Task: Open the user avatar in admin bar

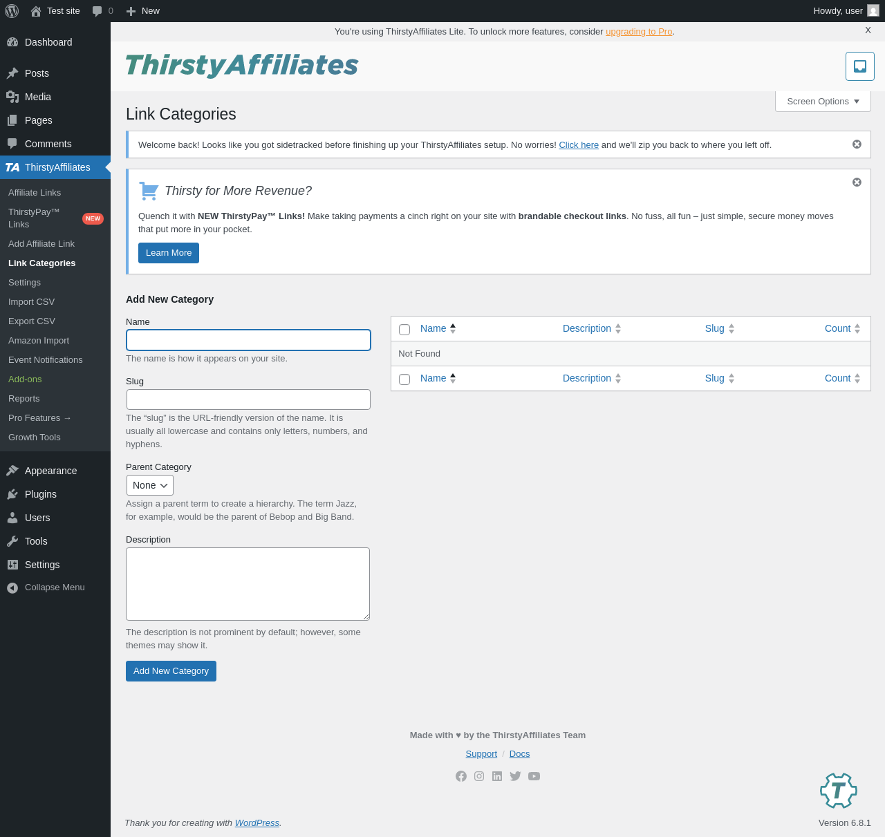Action: [873, 11]
